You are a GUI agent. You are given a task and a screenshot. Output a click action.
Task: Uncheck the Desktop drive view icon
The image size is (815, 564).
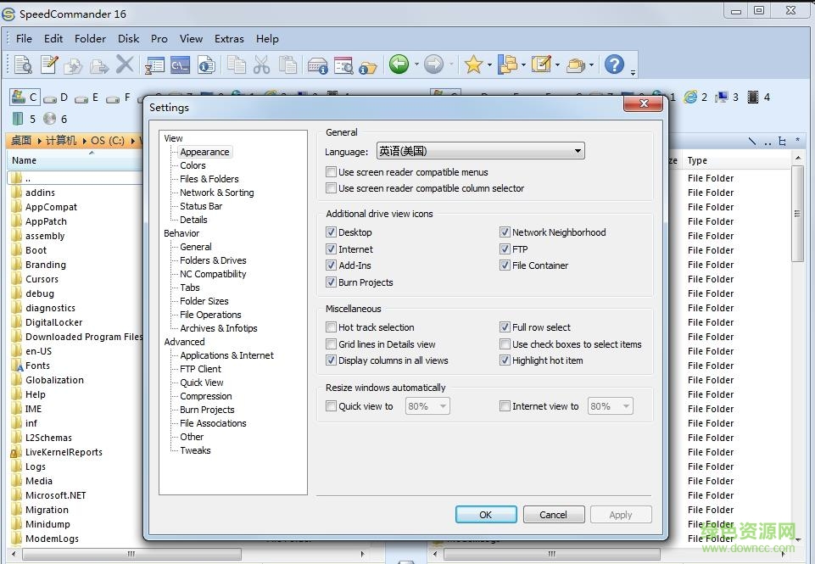(x=331, y=232)
